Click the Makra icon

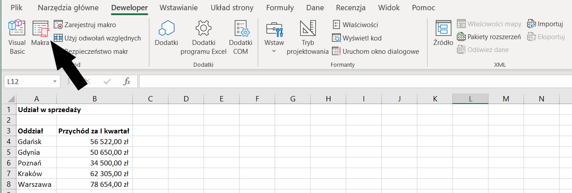tap(40, 34)
